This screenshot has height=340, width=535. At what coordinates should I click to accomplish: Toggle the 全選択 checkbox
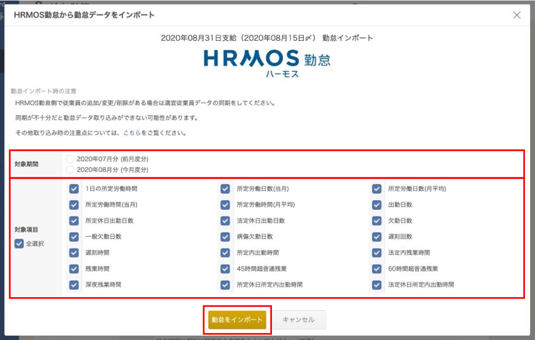19,243
